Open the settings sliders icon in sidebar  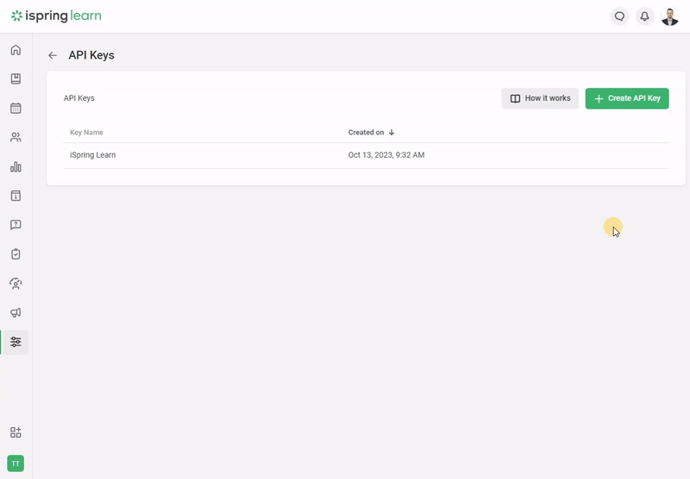tap(16, 342)
